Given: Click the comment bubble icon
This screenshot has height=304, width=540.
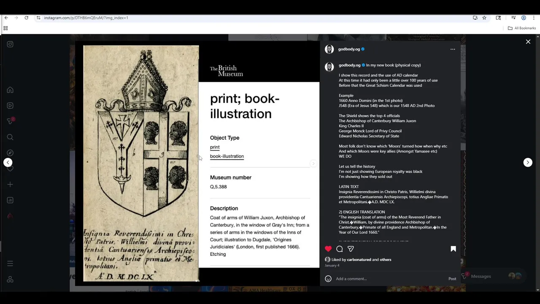Looking at the screenshot, I should click(340, 249).
